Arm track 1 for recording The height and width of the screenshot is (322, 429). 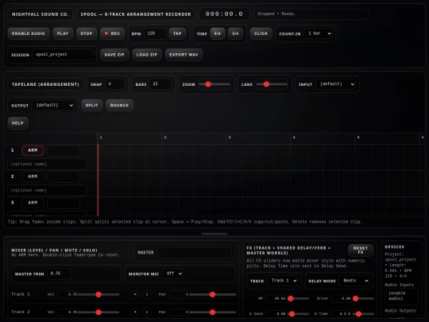[33, 150]
